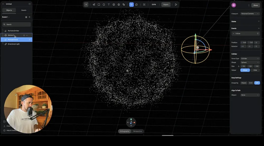This screenshot has height=146, width=264.
Task: Go back using the arrow beside Untitled
Action: 3,4
